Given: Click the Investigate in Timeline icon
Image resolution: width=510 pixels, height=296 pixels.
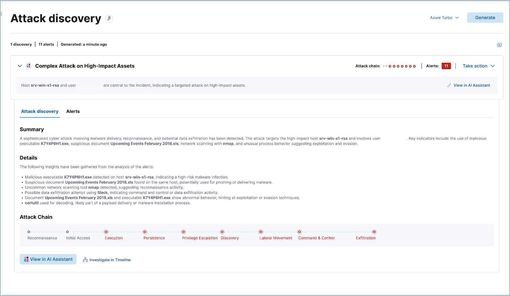Looking at the screenshot, I should [85, 260].
